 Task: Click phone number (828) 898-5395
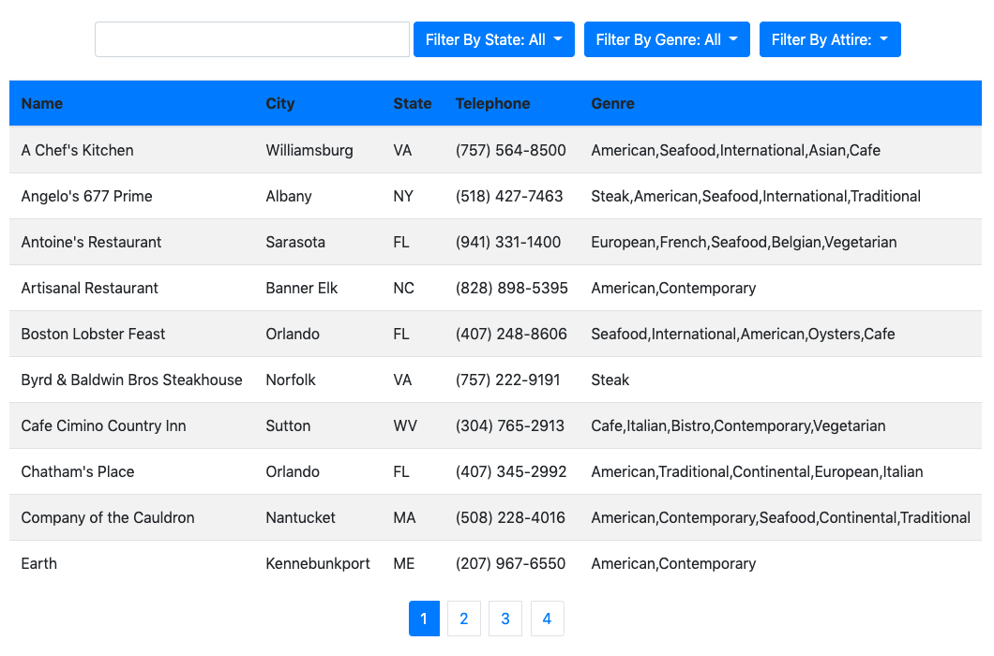[x=512, y=288]
